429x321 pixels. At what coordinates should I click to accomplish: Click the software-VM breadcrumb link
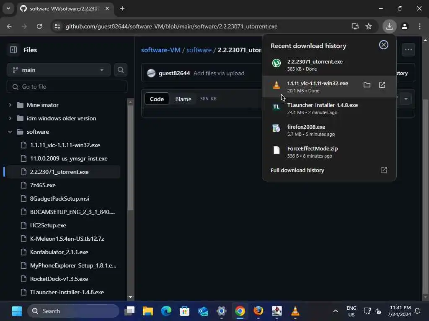[x=160, y=50]
